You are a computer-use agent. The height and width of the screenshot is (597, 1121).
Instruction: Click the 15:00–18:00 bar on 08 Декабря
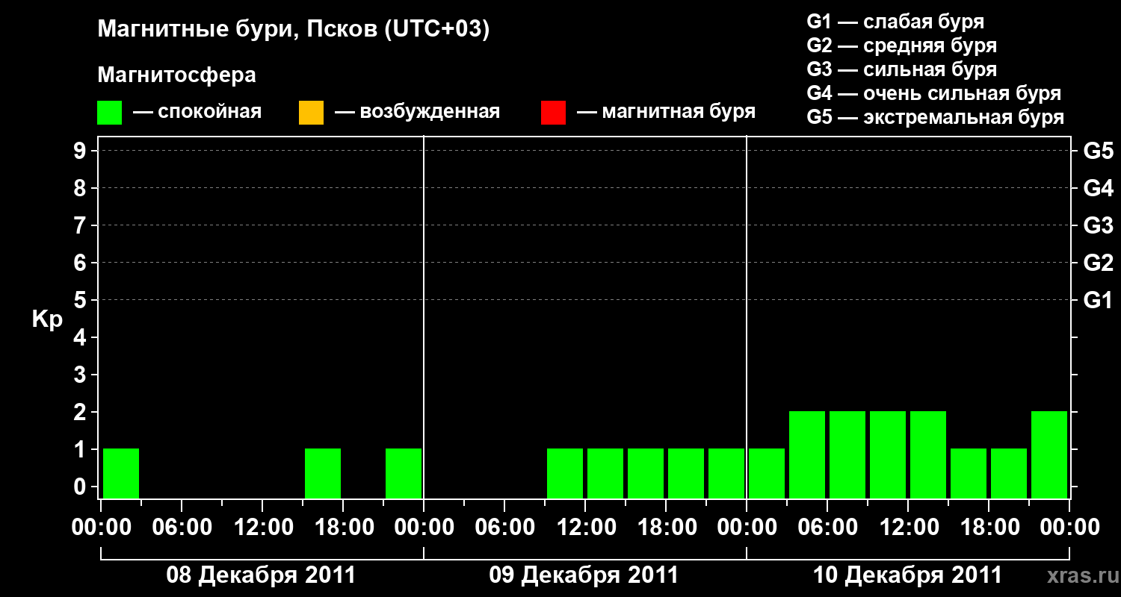click(323, 473)
